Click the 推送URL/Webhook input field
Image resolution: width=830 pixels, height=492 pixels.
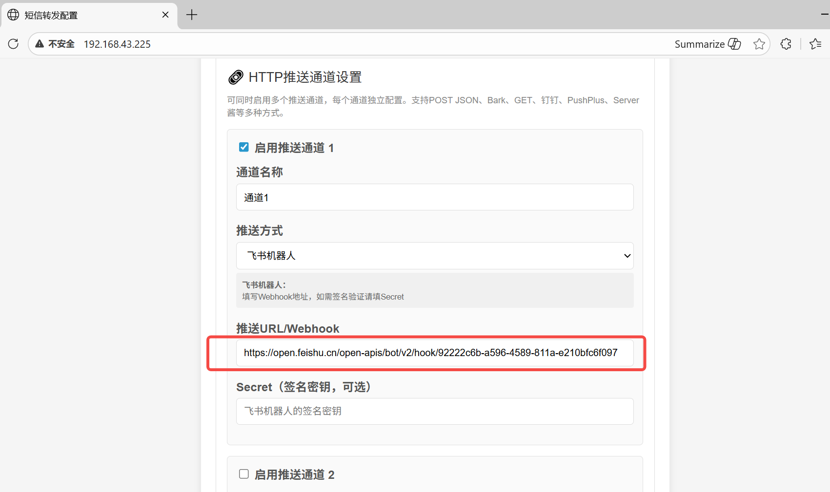tap(434, 353)
